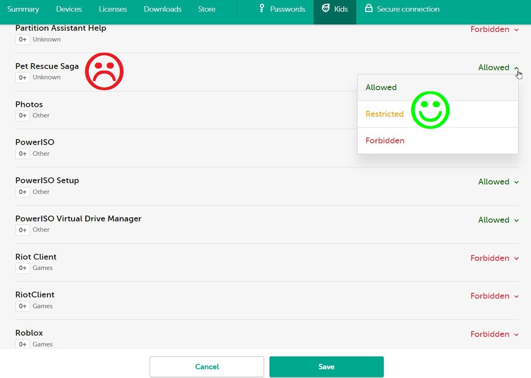This screenshot has width=531, height=378.
Task: Click the PowerISO Virtual Drive Manager name
Action: pos(79,219)
